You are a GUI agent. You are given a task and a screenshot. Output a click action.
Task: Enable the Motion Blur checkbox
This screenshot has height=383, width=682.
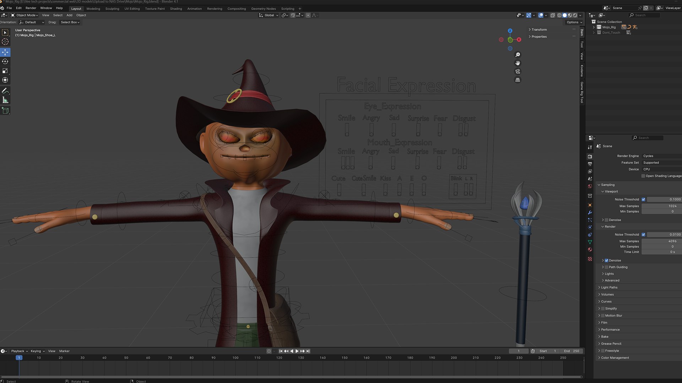pyautogui.click(x=603, y=316)
